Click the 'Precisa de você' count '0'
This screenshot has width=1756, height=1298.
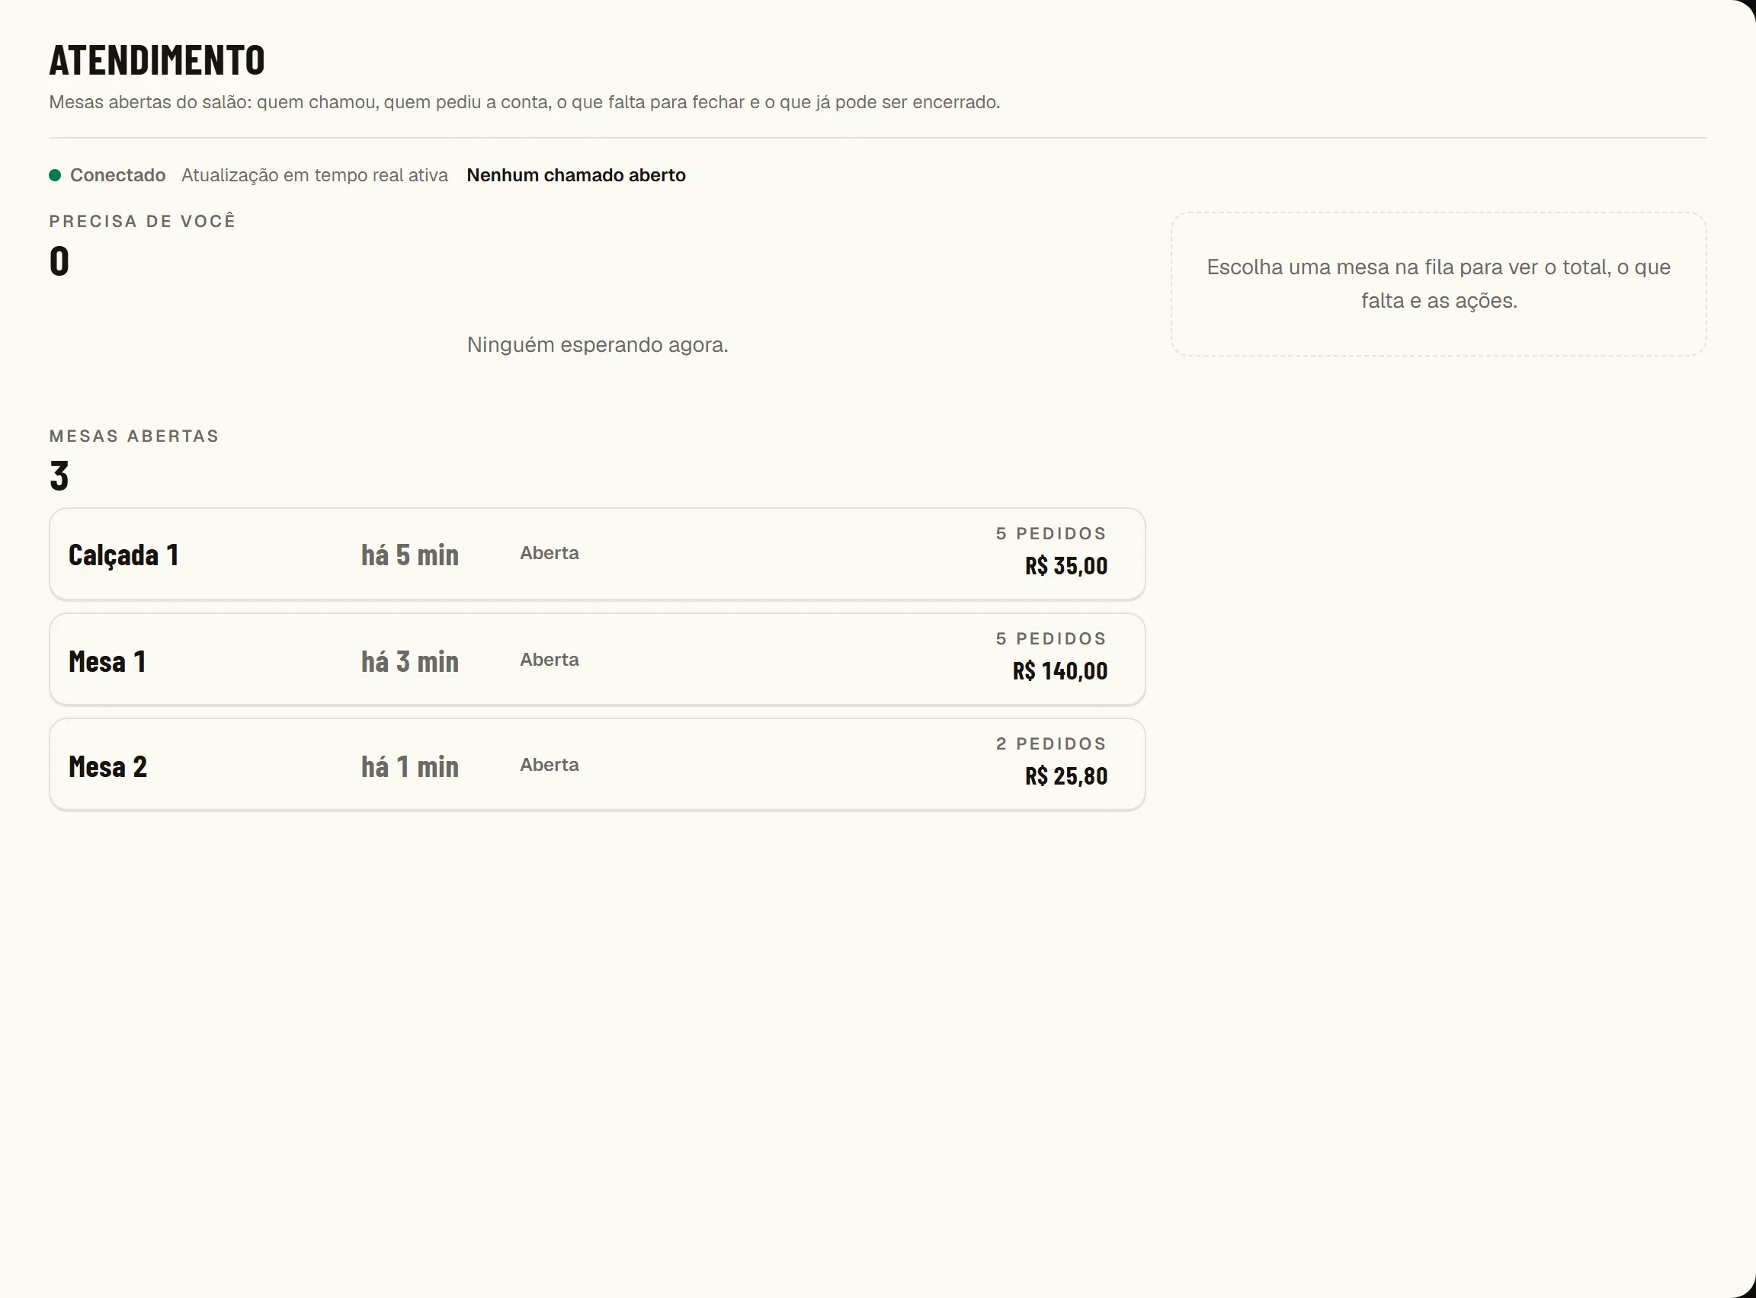[59, 261]
